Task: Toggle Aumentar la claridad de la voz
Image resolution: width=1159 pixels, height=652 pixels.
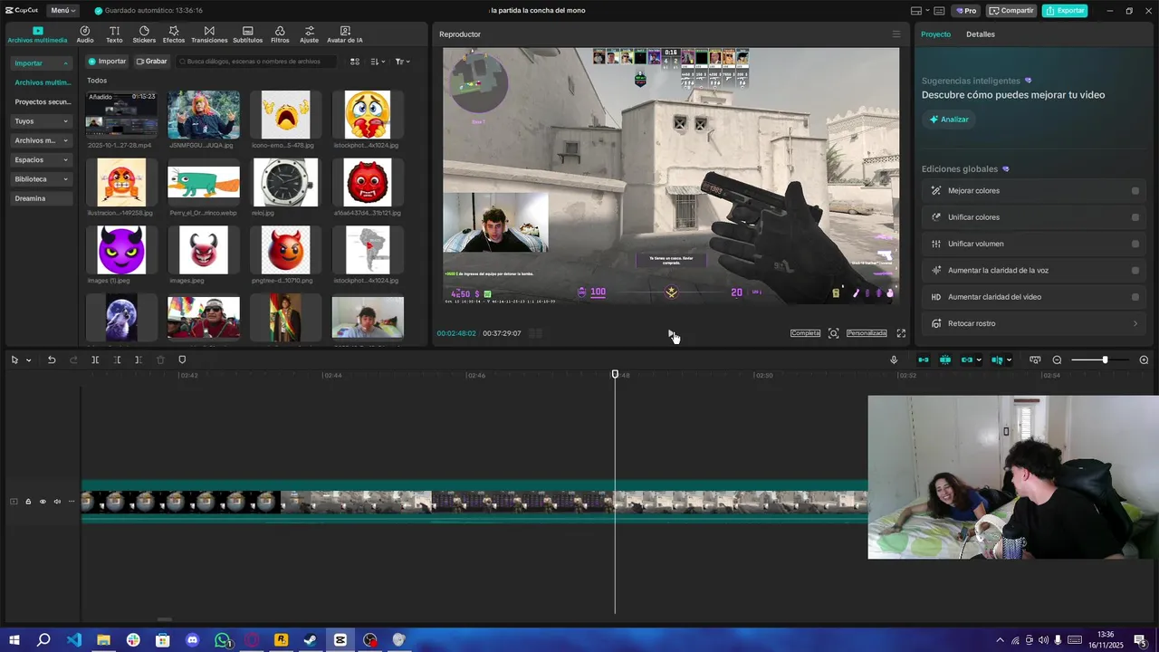Action: point(1135,271)
